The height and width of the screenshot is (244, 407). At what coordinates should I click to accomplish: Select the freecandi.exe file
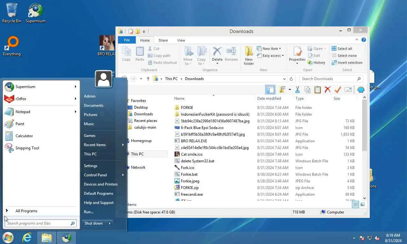click(x=192, y=194)
